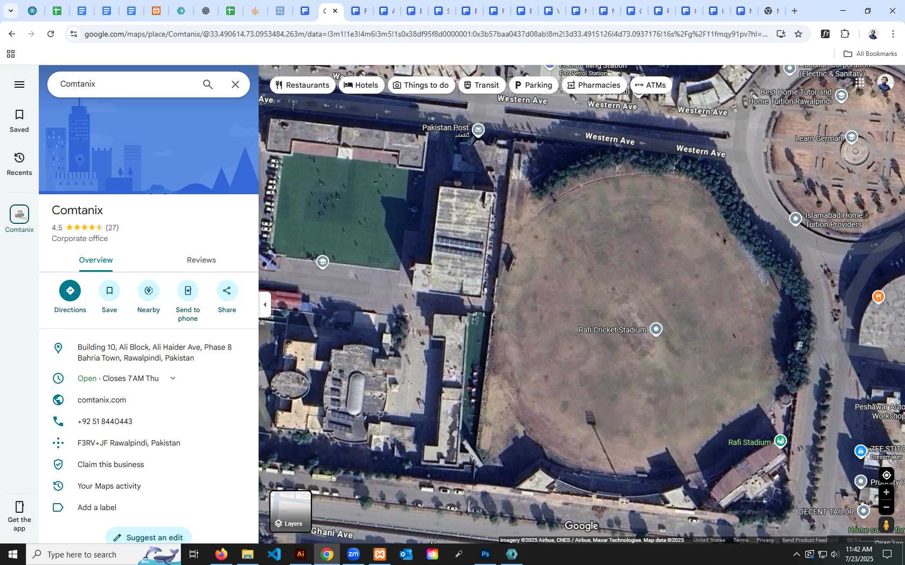Click the Terms link in map footer
Image resolution: width=905 pixels, height=565 pixels.
[741, 540]
